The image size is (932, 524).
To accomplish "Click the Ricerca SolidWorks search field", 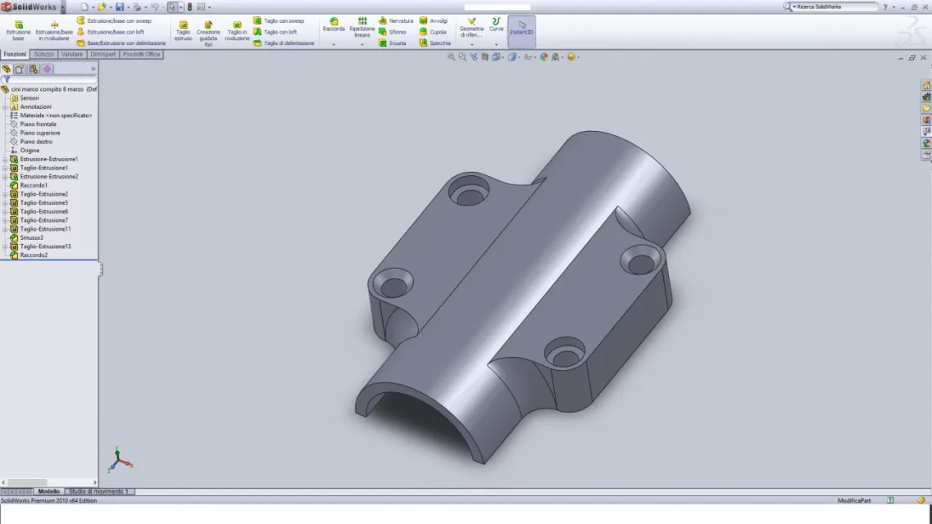I will (836, 7).
